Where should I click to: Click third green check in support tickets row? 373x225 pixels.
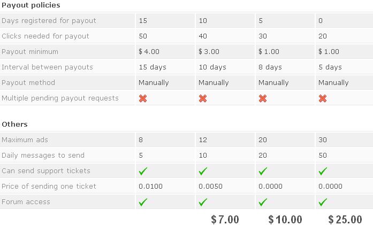(x=263, y=171)
